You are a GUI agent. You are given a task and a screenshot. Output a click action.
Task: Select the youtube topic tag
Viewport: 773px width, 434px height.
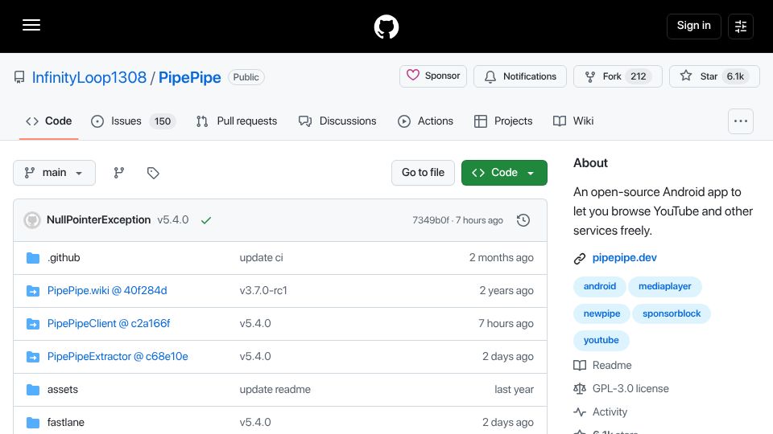pyautogui.click(x=601, y=340)
